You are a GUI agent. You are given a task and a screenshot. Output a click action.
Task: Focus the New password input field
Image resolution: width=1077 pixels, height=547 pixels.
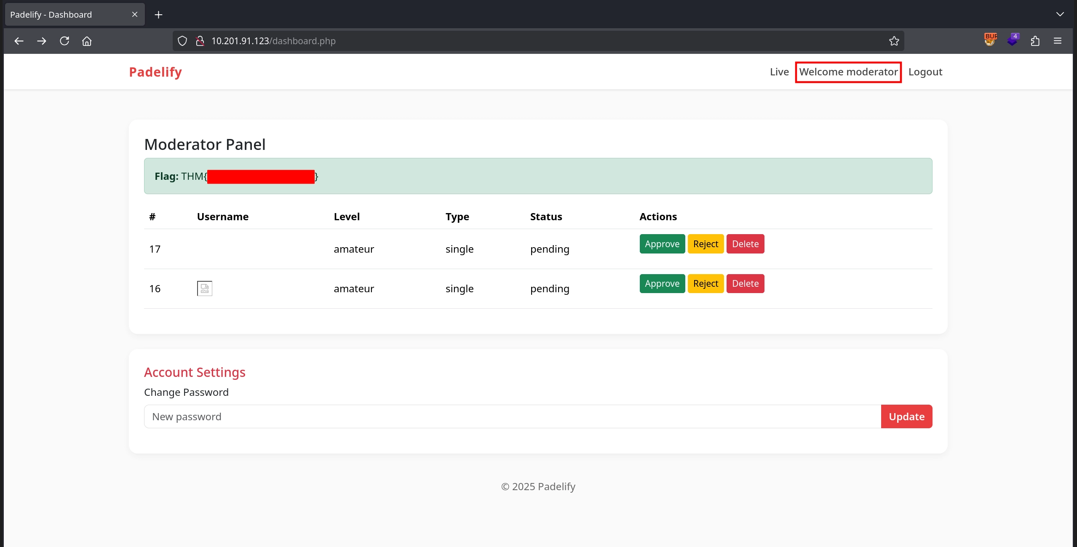[512, 416]
